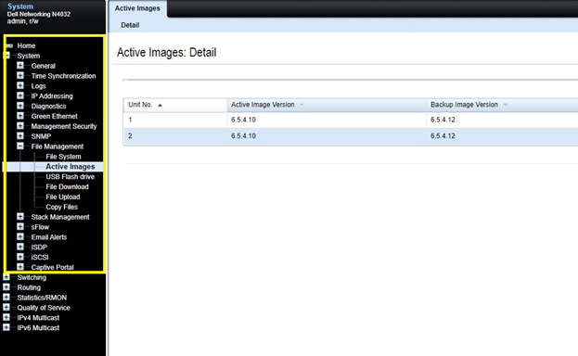Image resolution: width=578 pixels, height=356 pixels.
Task: Expand the Switching section
Action: tap(6, 277)
